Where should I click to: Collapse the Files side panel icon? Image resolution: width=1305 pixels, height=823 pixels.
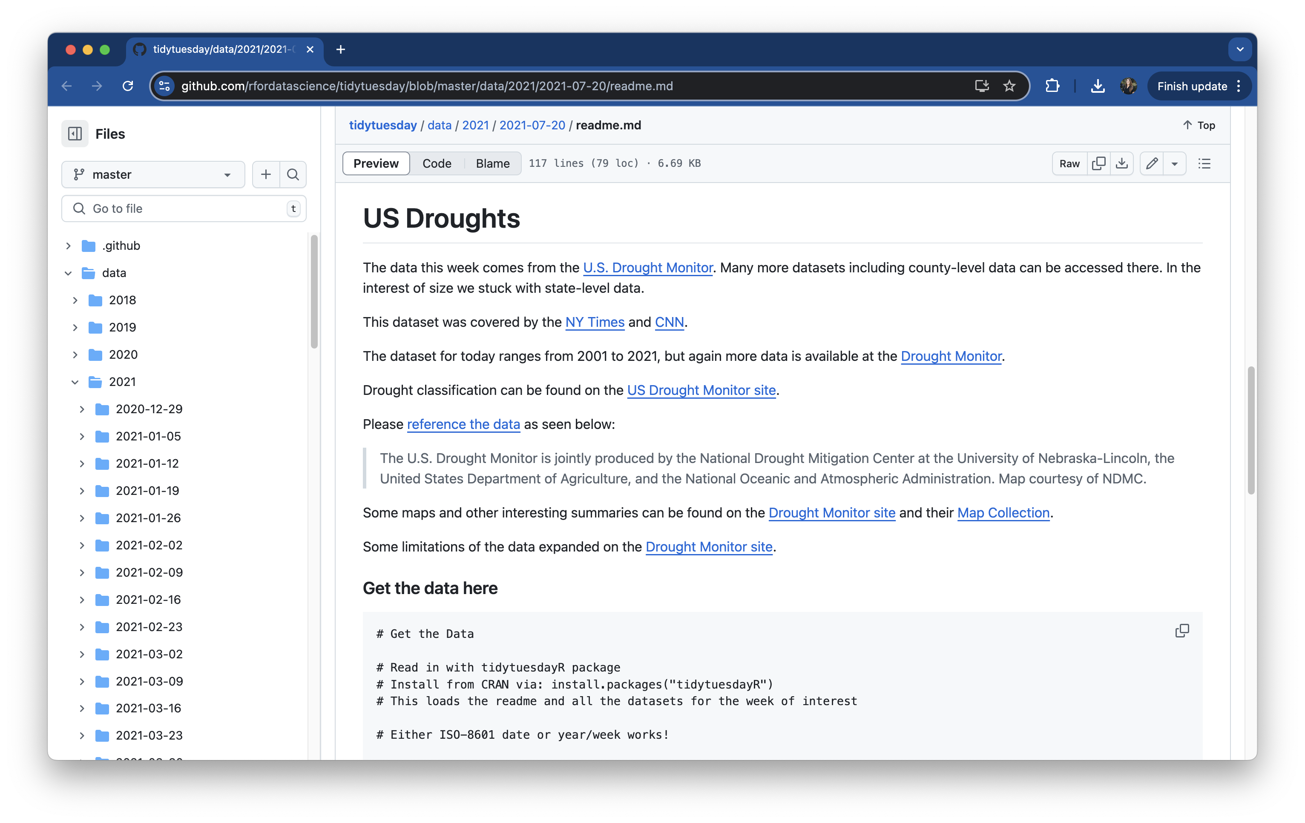[75, 134]
